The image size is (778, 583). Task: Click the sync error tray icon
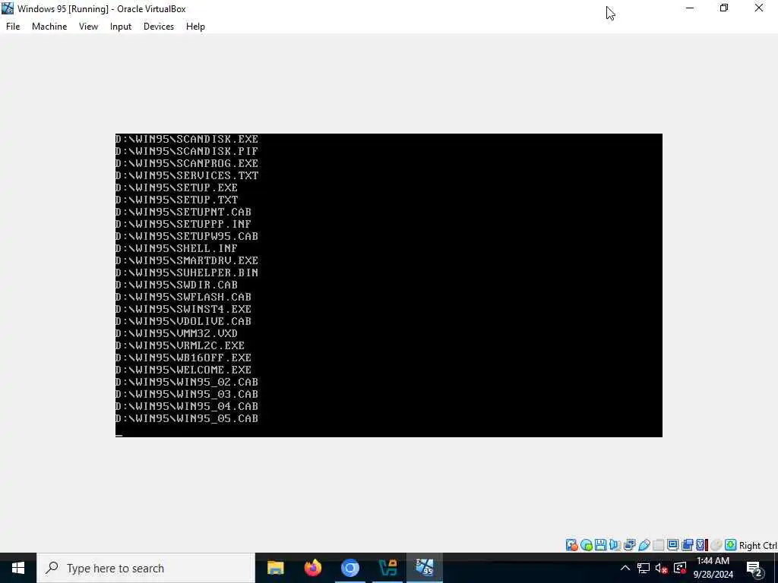click(680, 568)
